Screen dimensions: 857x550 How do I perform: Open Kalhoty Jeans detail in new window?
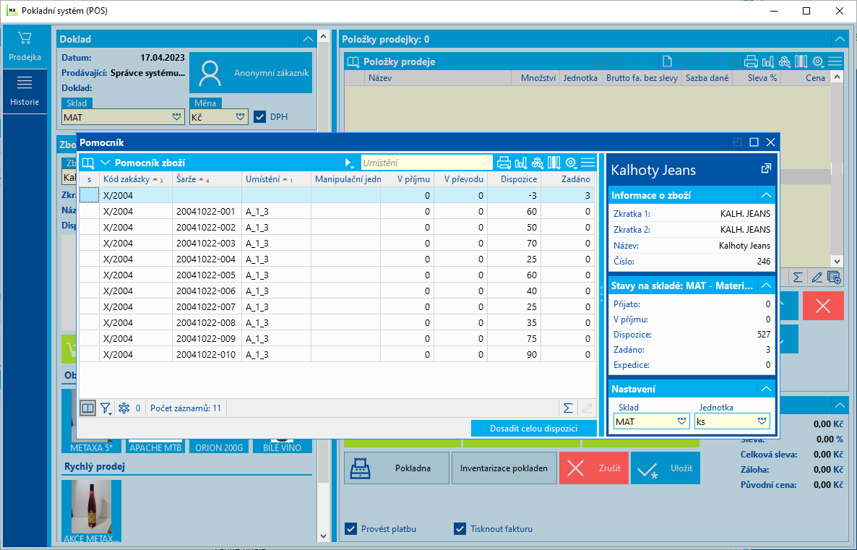[766, 169]
